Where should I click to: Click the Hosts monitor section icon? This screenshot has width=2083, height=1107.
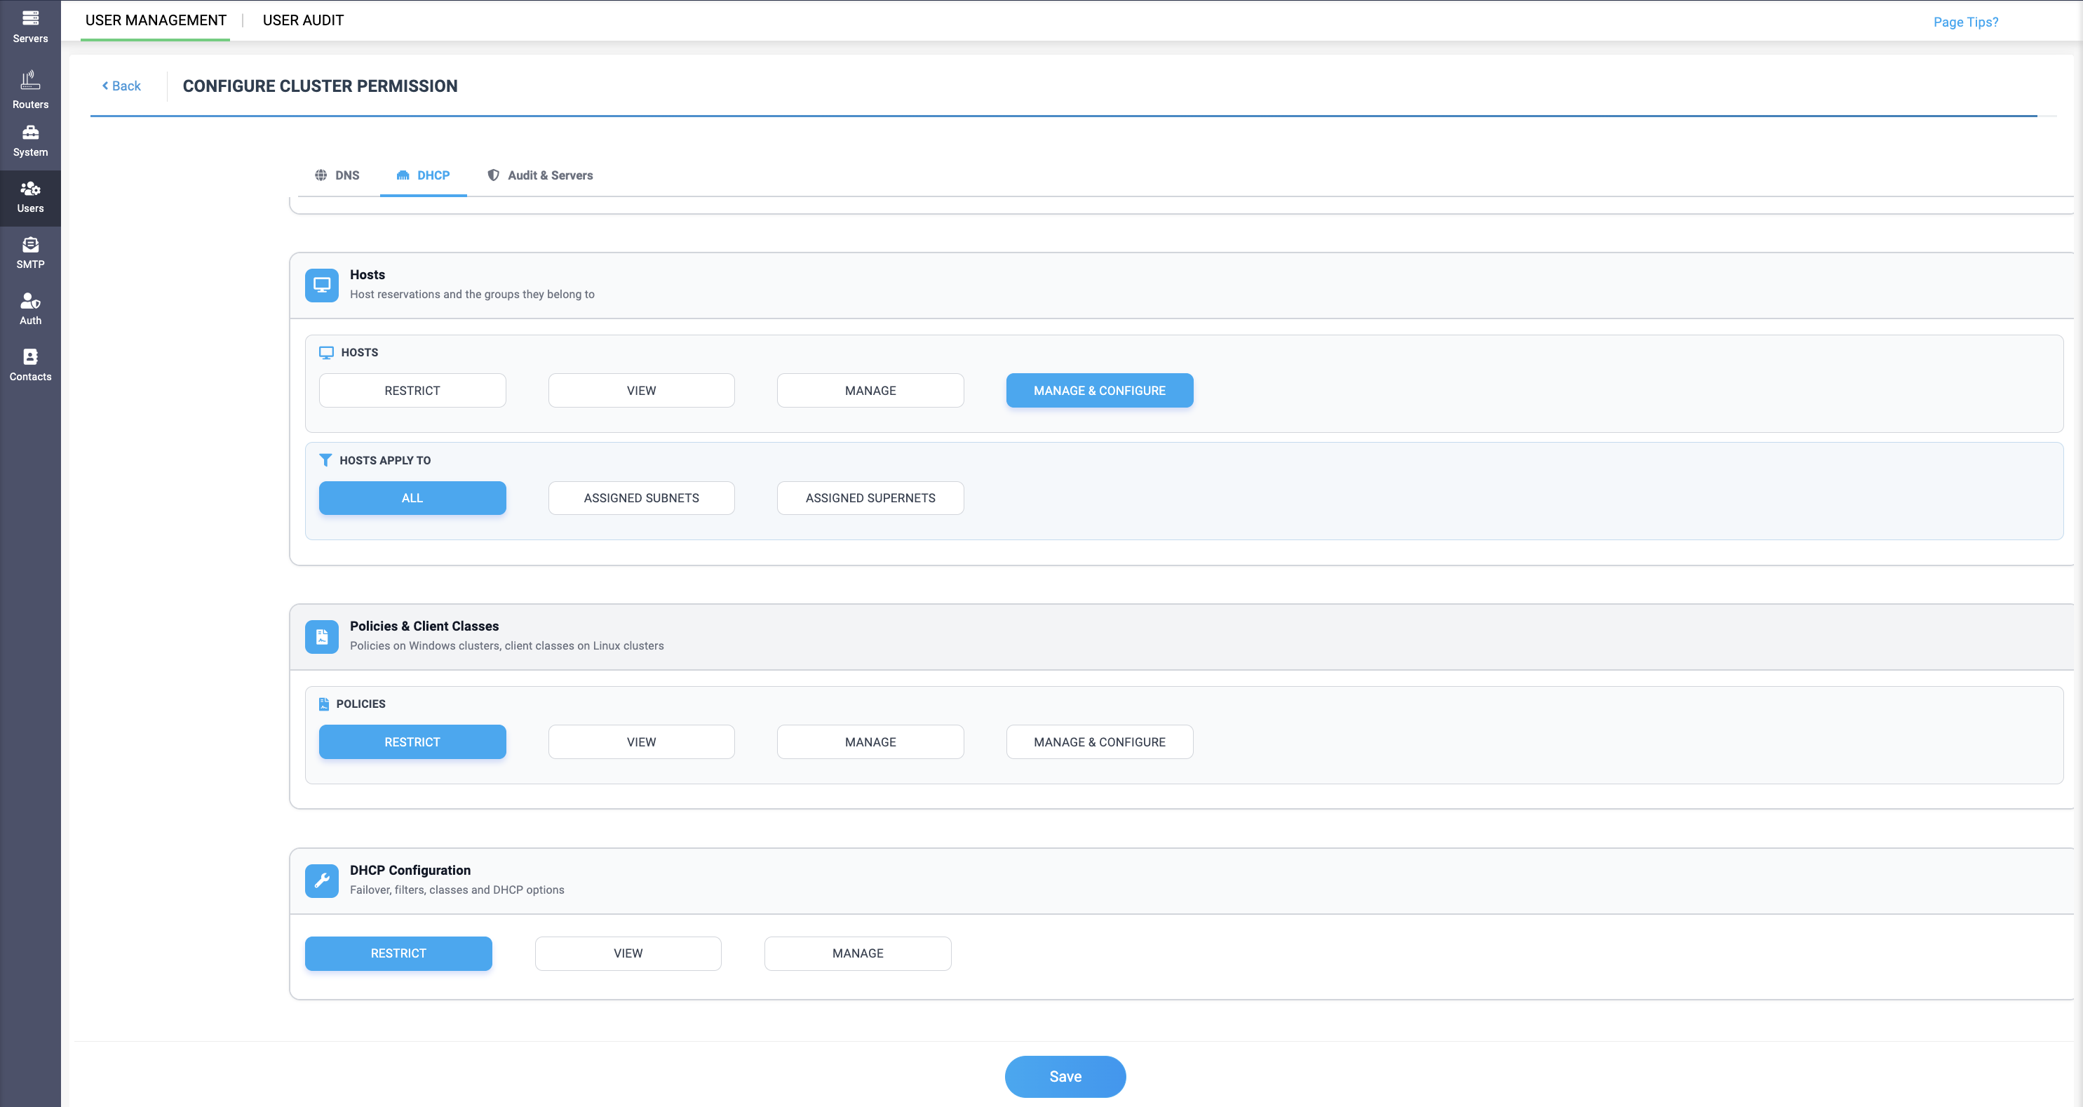click(x=322, y=285)
